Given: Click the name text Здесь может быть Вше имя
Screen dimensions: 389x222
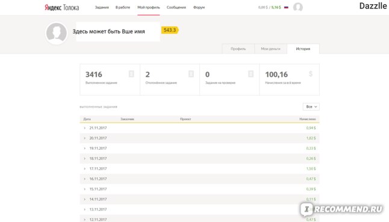Looking at the screenshot, I should 108,31.
